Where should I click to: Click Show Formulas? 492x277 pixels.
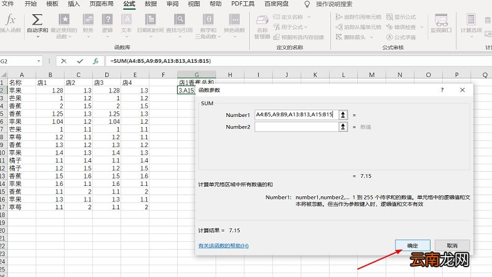402,17
